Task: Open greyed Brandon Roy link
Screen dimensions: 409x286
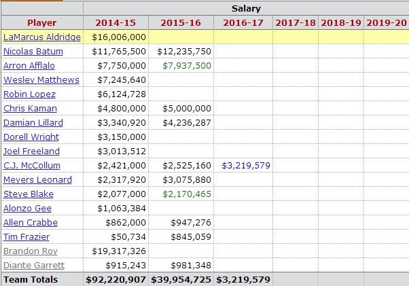Action: click(x=31, y=251)
